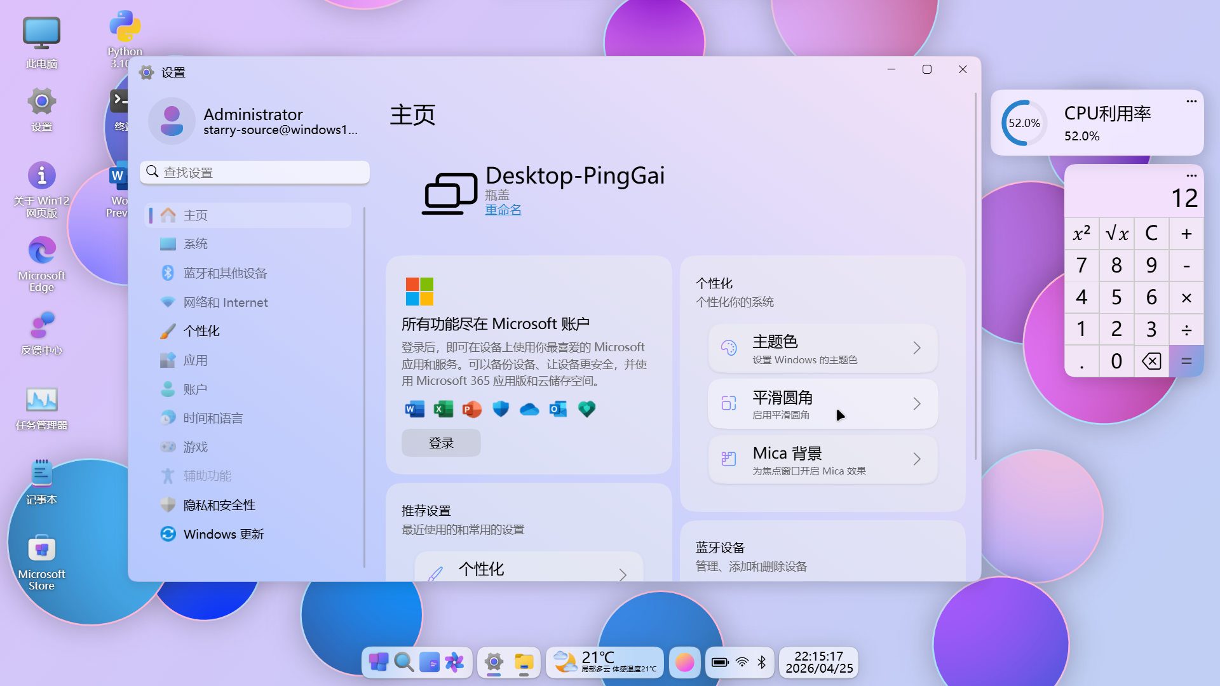Click calculator digit 7

(x=1081, y=265)
